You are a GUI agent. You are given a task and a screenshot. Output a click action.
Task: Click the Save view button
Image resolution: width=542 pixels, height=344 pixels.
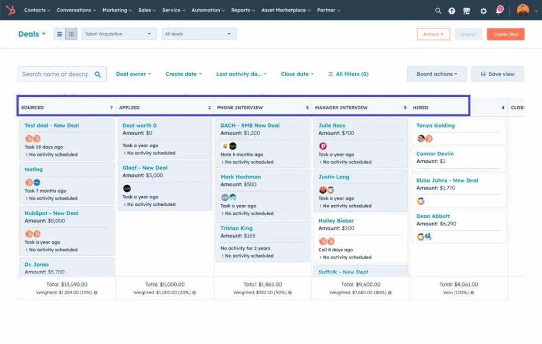(498, 74)
